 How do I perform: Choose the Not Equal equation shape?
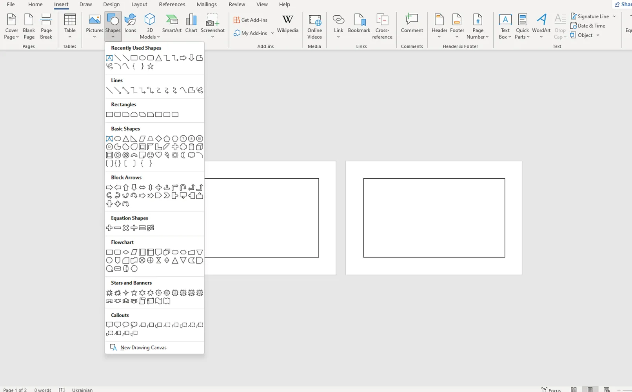pyautogui.click(x=150, y=228)
